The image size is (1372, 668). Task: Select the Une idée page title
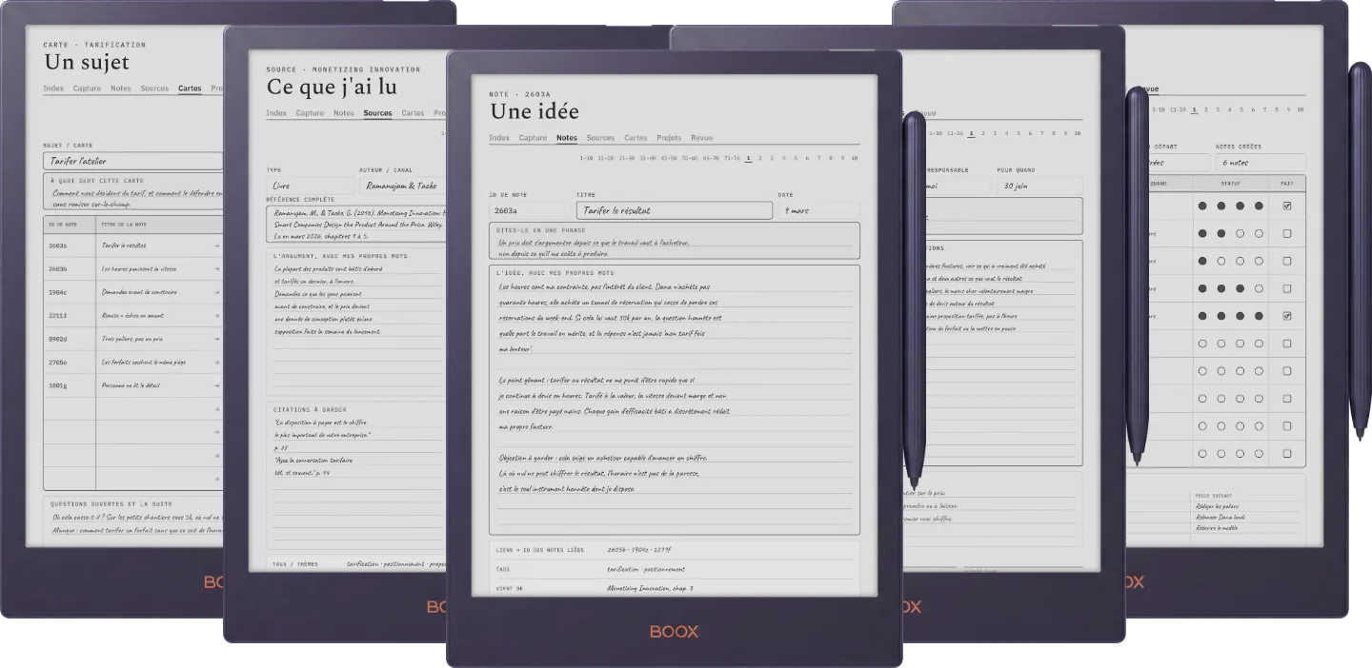click(x=535, y=111)
